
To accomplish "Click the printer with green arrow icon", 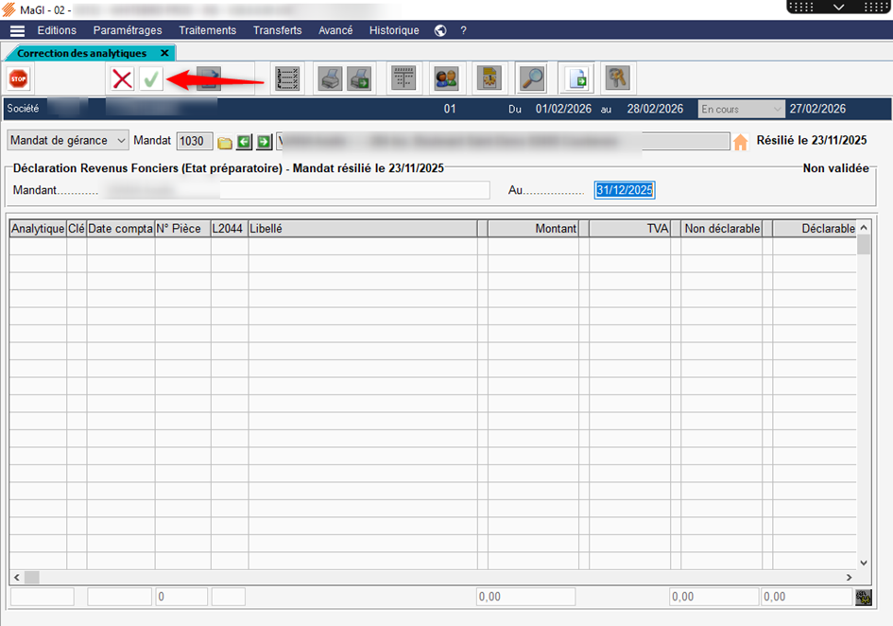I will coord(359,78).
